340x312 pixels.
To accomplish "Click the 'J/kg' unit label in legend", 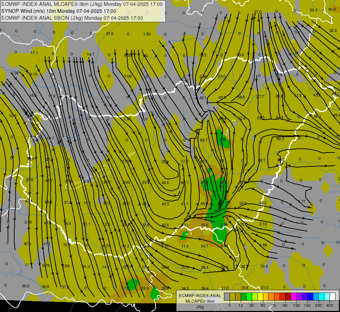I will 200,307.
